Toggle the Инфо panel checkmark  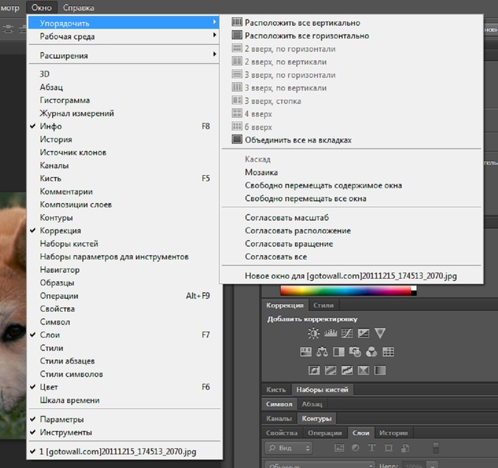coord(50,127)
